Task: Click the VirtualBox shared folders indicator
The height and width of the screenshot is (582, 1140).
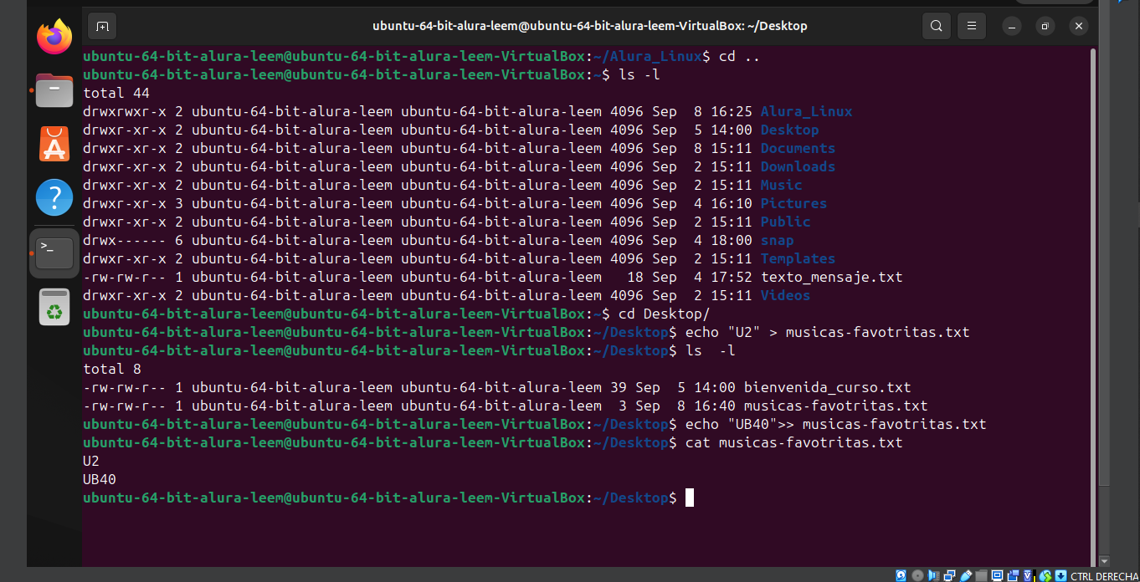Action: pos(982,575)
